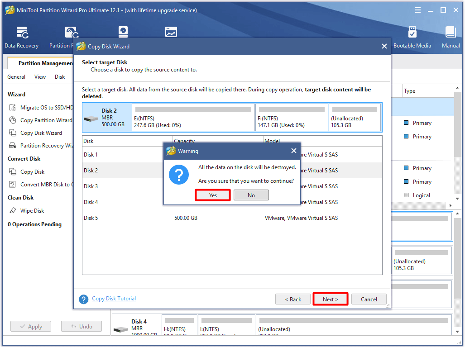Open the Manual icon
Screen dimensions: 465x347
click(x=450, y=32)
